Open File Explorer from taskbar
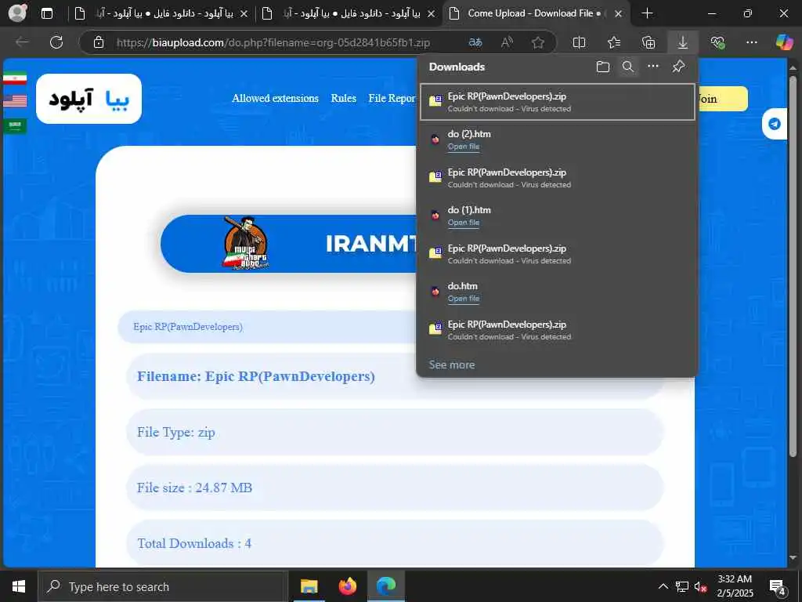 pyautogui.click(x=309, y=586)
